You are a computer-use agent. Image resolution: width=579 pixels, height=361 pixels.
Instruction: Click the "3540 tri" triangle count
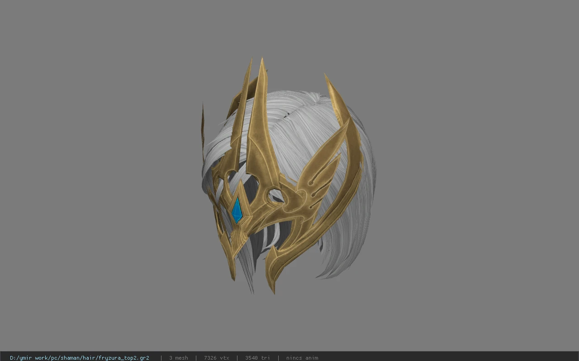[257, 358]
